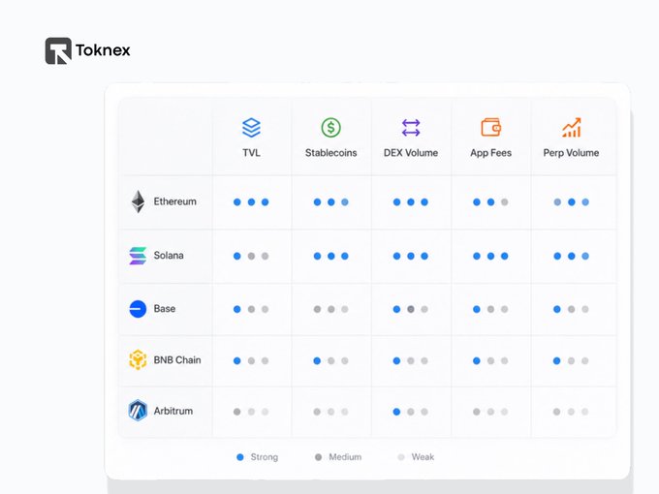
Task: Click the Strong legend label
Action: 265,457
